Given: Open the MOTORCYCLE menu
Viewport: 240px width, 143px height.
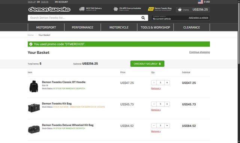Looking at the screenshot, I should (119, 27).
